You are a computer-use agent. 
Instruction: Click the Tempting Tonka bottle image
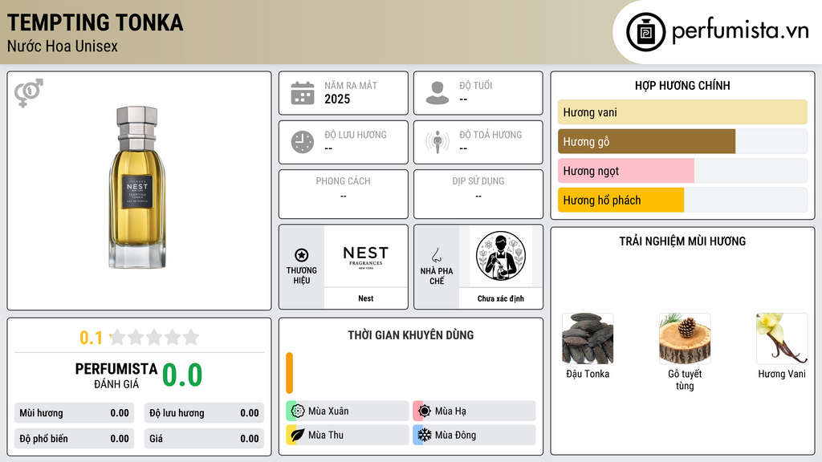pyautogui.click(x=137, y=187)
